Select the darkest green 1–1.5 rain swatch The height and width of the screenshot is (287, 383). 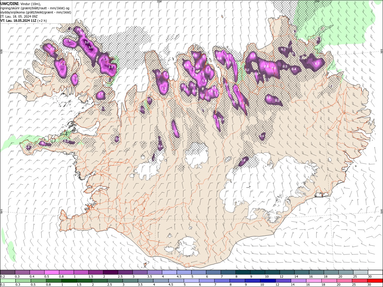tap(69, 280)
